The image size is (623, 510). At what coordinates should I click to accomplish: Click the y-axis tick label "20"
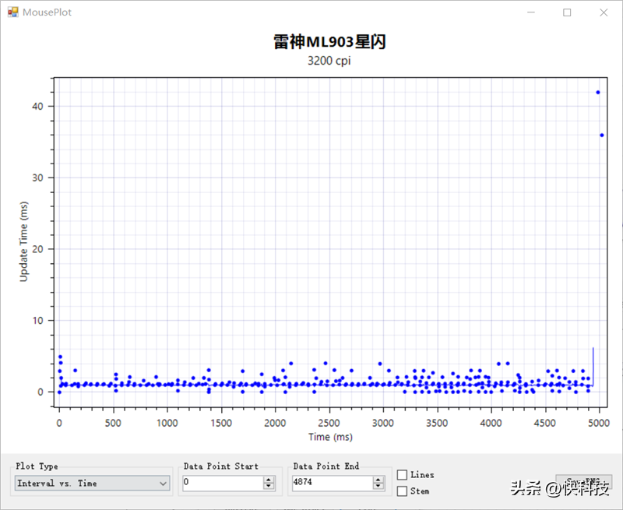coord(37,249)
